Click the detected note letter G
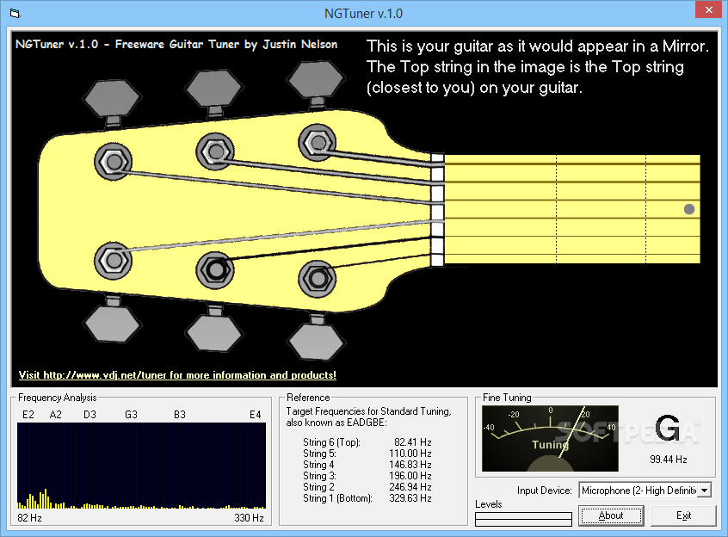This screenshot has width=728, height=537. (668, 428)
